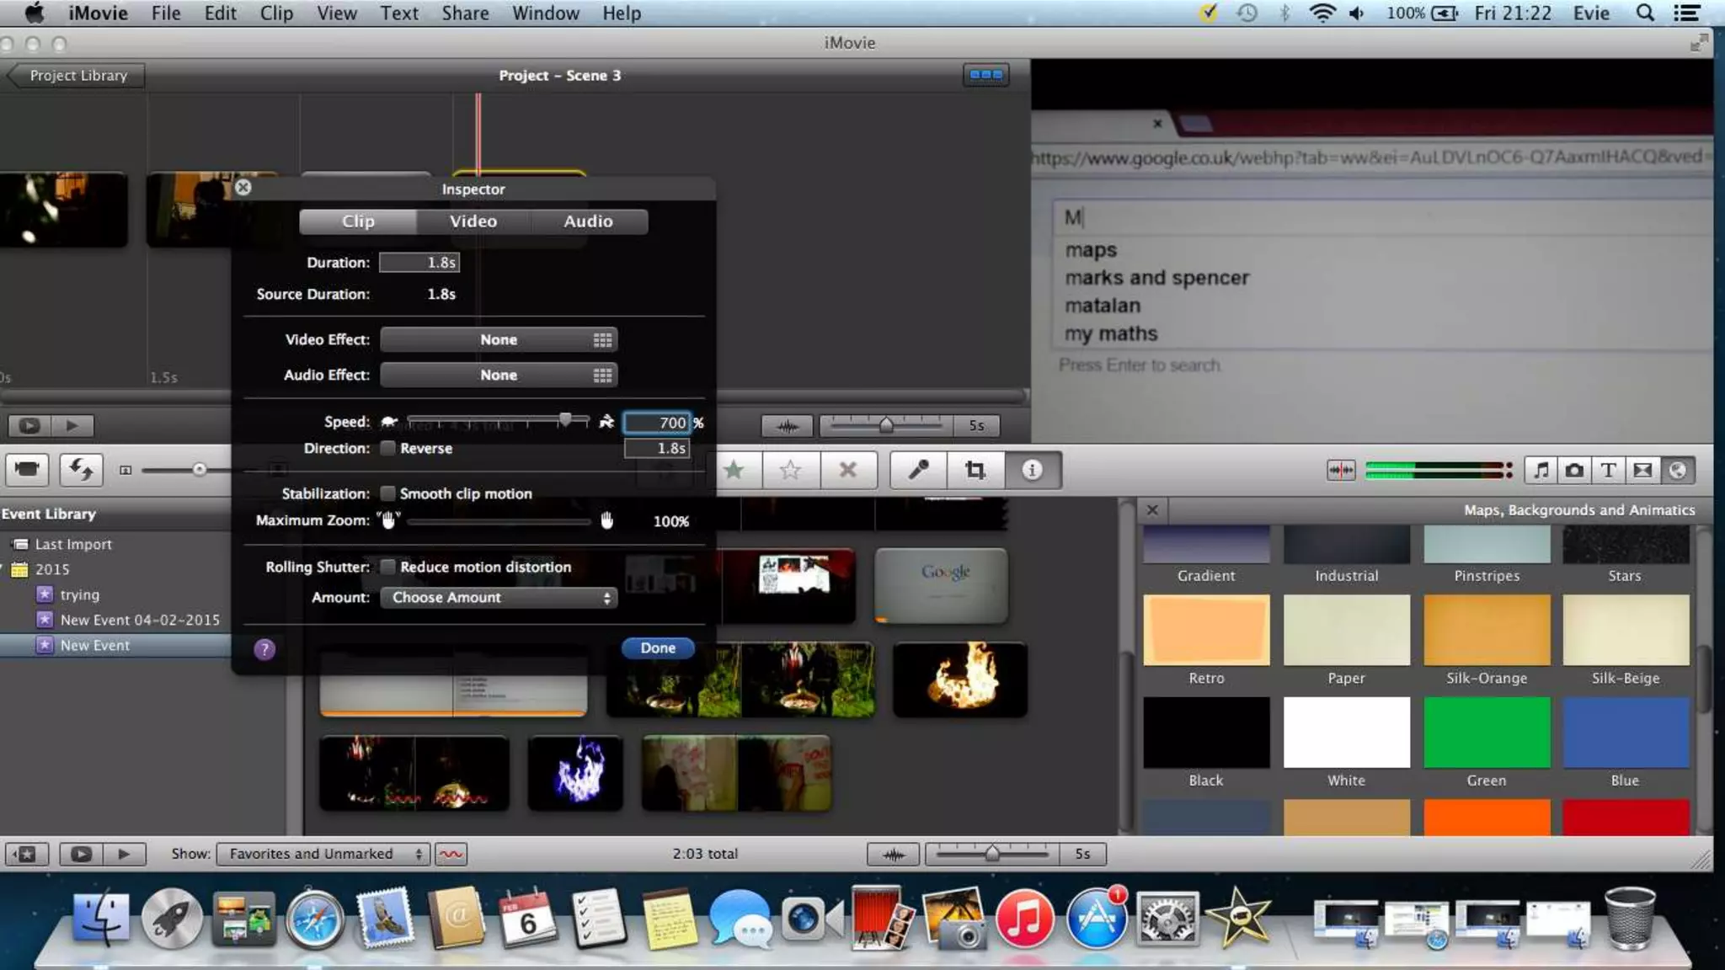Open the Clip menu
This screenshot has height=970, width=1725.
click(276, 13)
